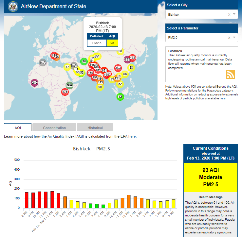This screenshot has height=237, width=242.
Task: Click the yellow 77 map marker
Action: [67, 67]
